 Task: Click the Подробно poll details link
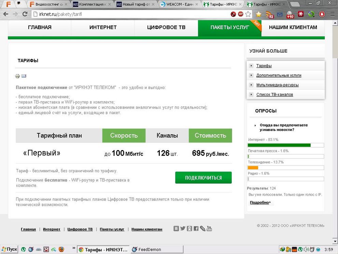click(260, 202)
